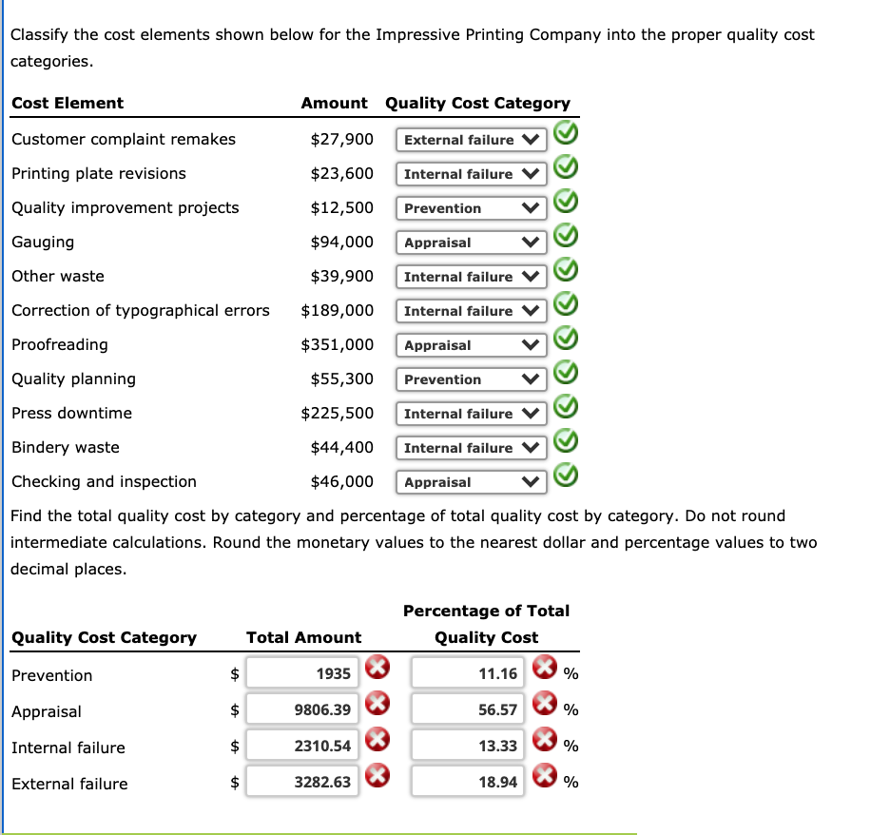The width and height of the screenshot is (871, 835).
Task: Open the Bindery waste category dropdown
Action: (471, 447)
